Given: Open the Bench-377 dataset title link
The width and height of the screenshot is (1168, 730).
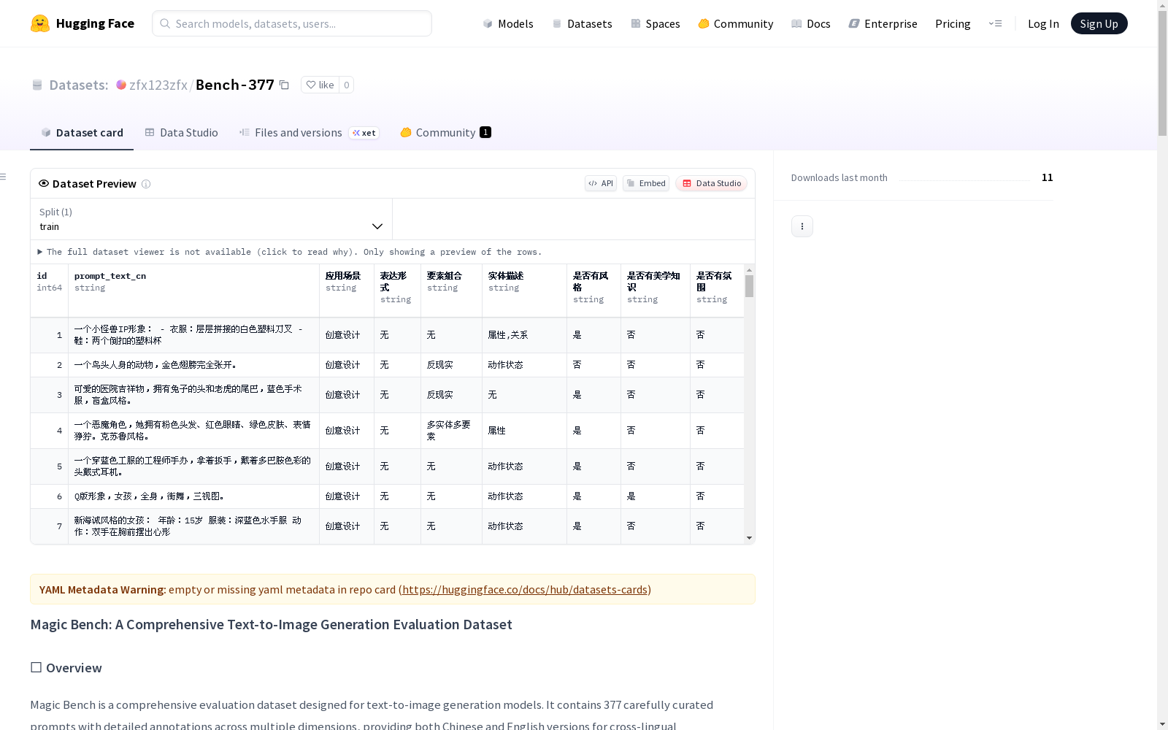Looking at the screenshot, I should (235, 85).
